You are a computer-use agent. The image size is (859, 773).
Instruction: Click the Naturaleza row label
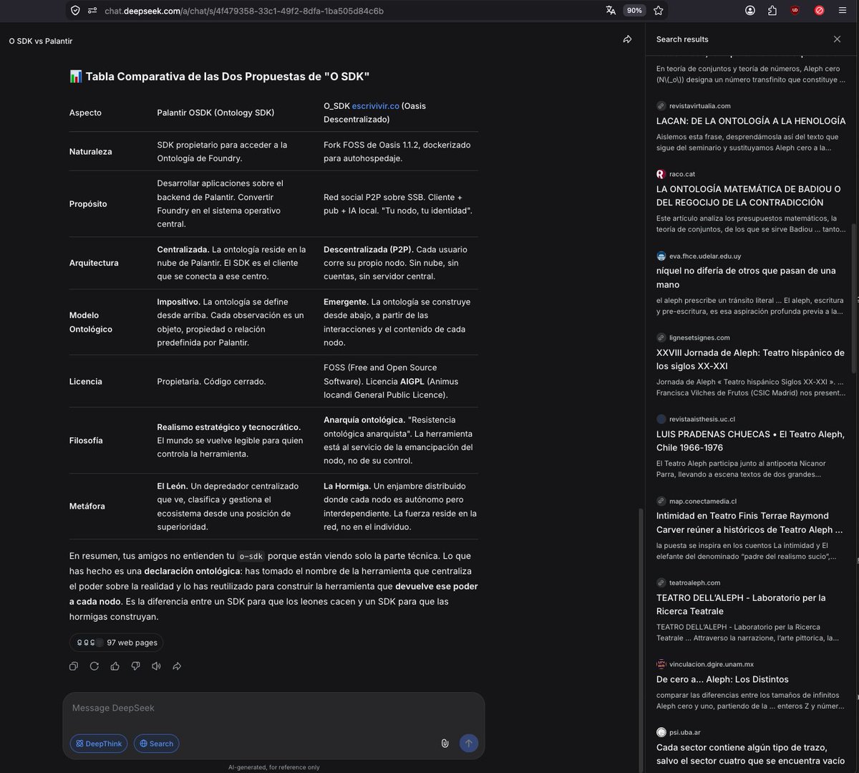pos(90,151)
